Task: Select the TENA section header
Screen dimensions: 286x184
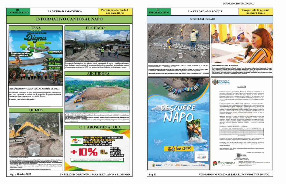Action: [35, 28]
